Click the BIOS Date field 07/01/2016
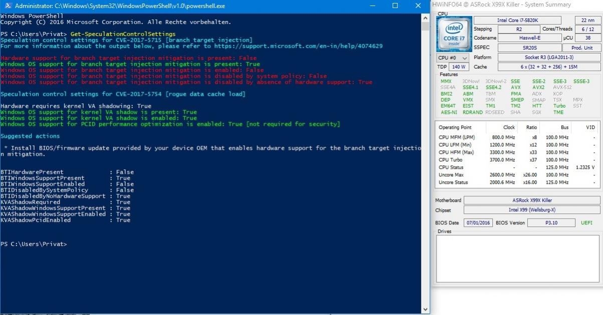603x315 pixels. [x=478, y=223]
